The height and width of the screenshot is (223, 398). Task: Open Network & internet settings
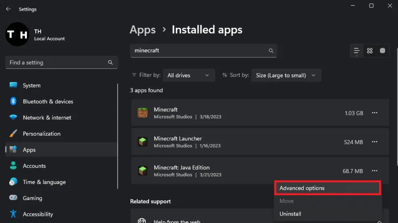(61, 117)
